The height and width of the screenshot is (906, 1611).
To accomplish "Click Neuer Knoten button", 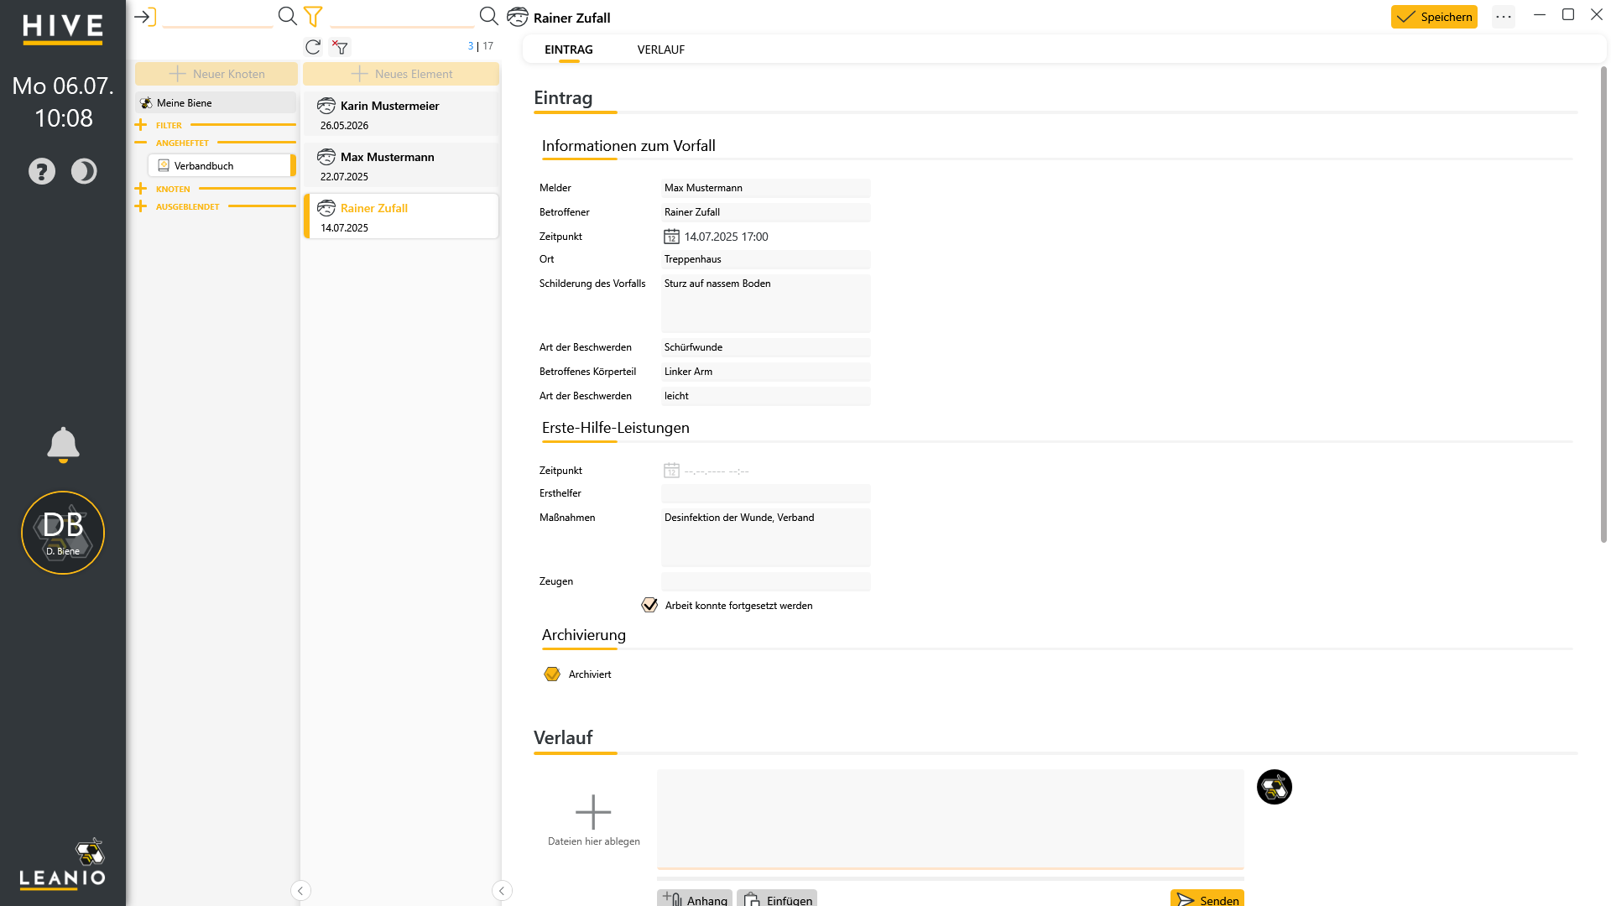I will tap(216, 74).
